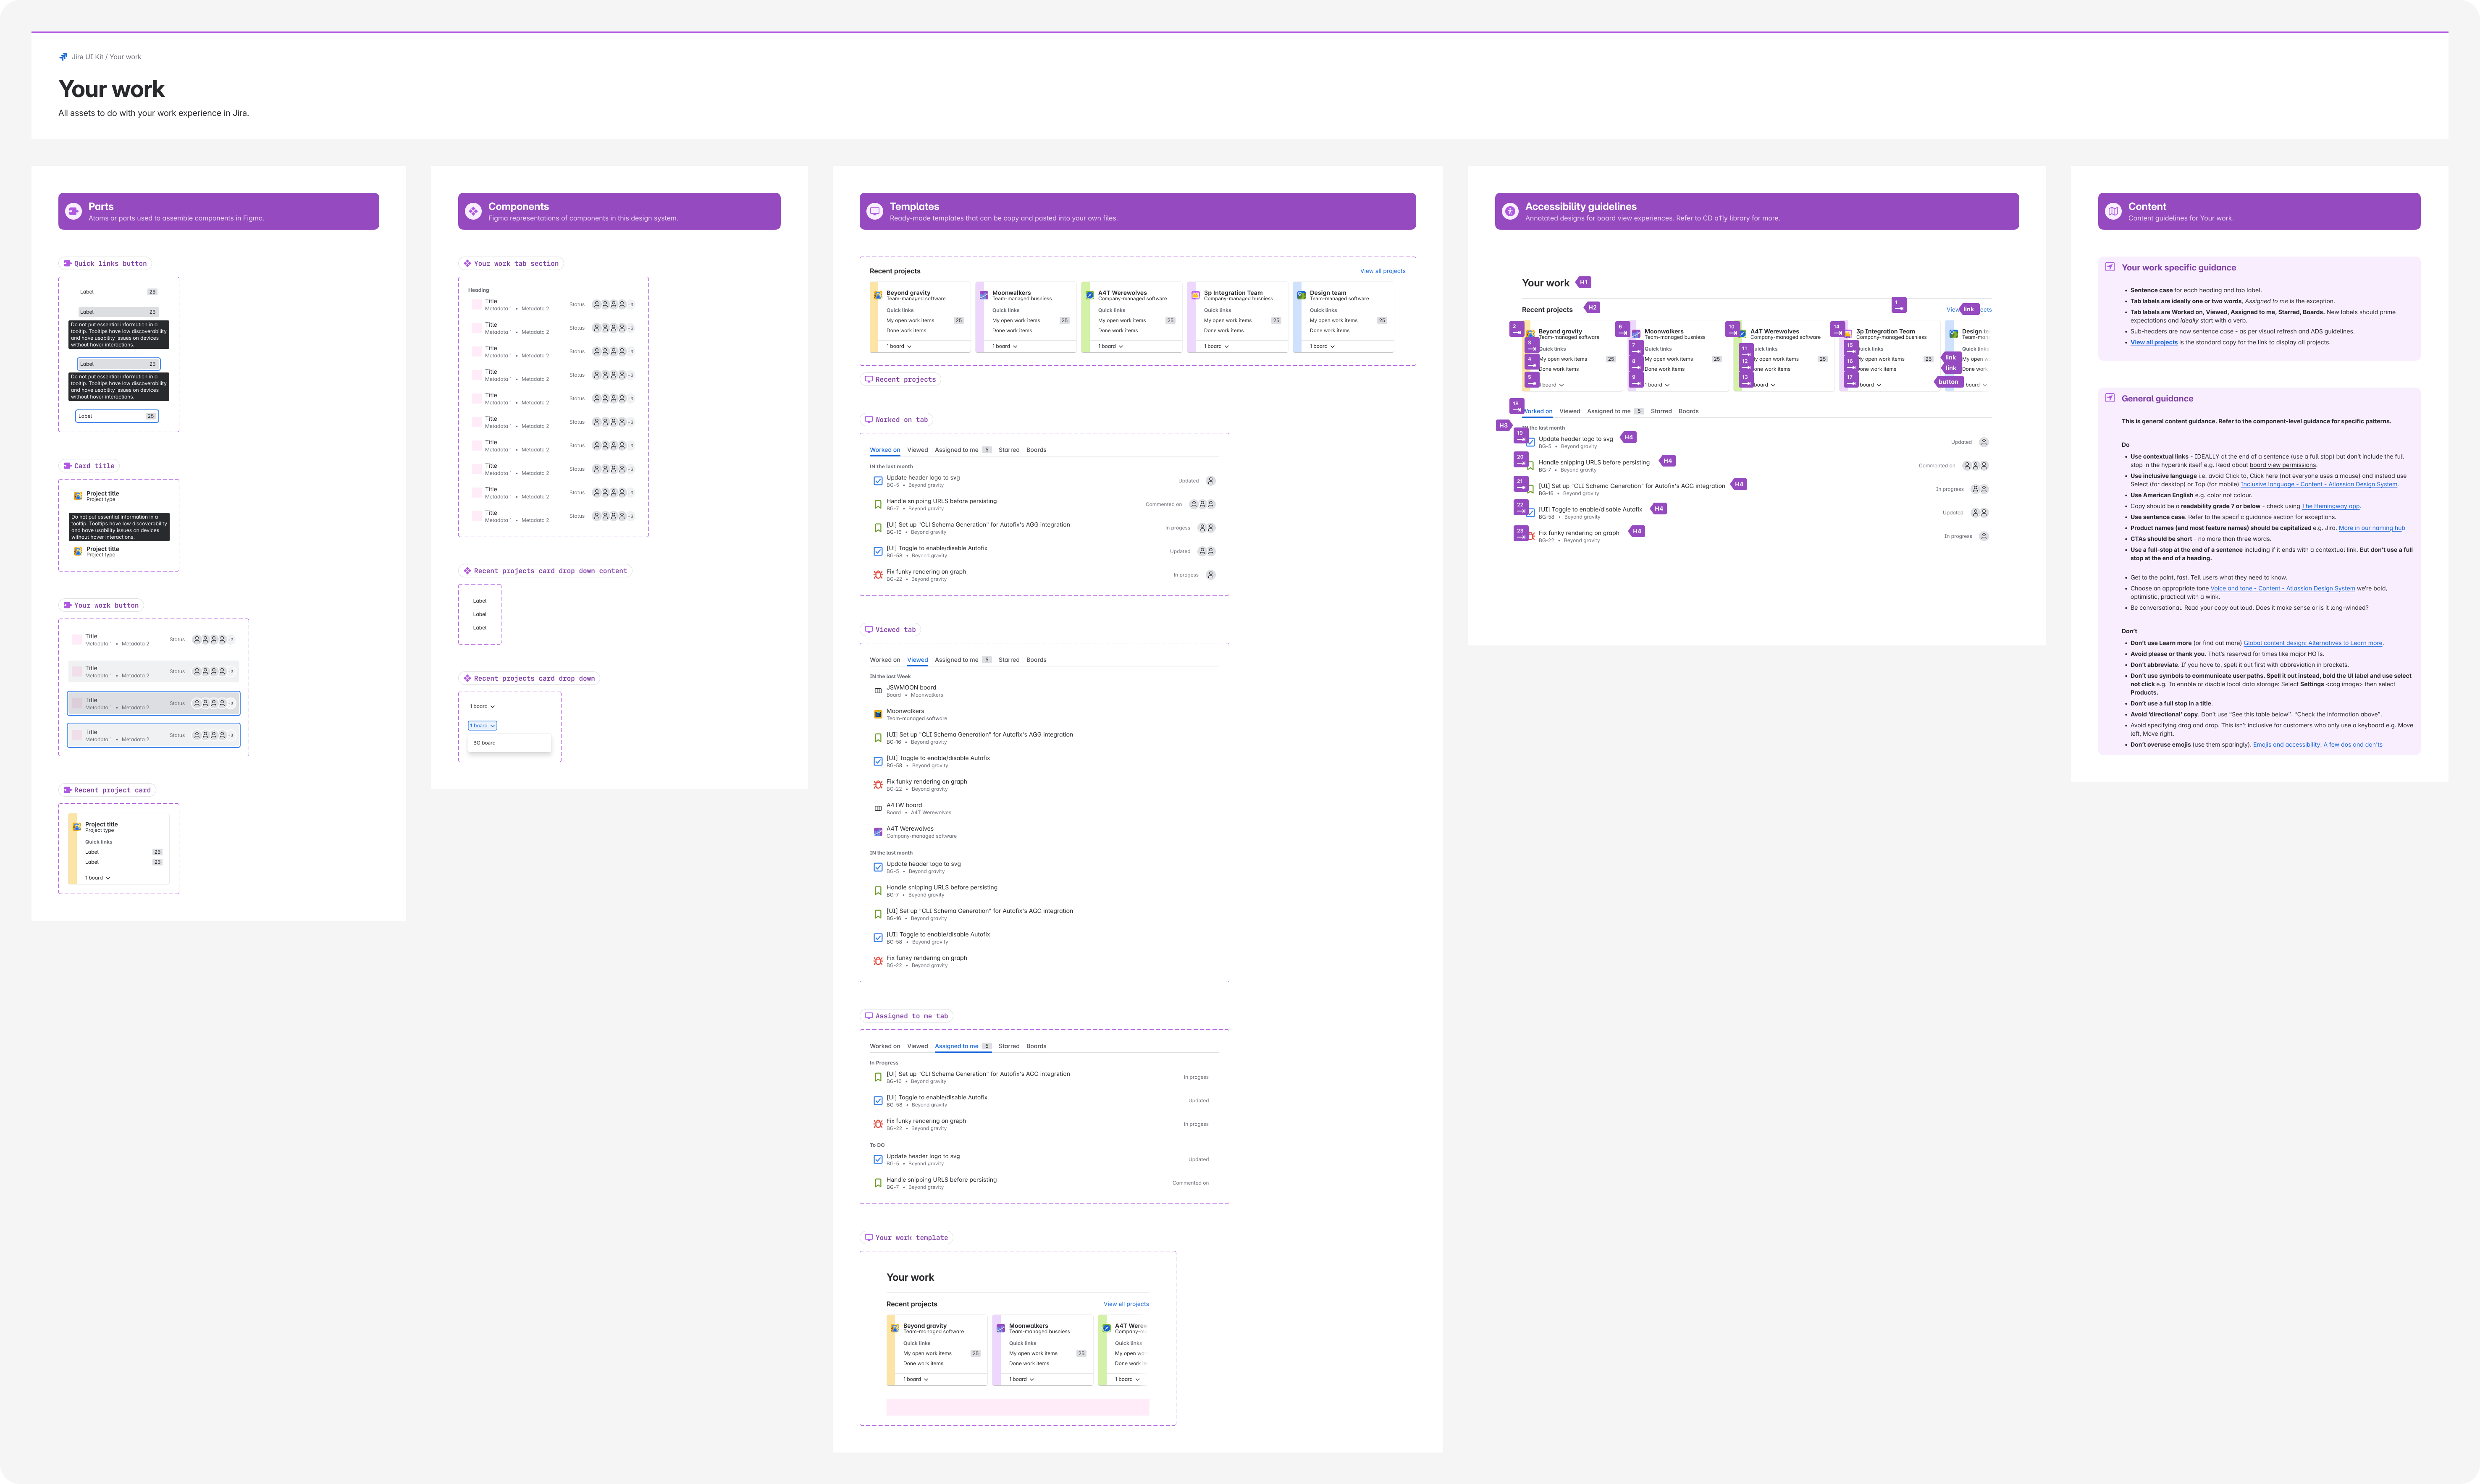Click the Your work heading at page top
The image size is (2480, 1484).
tap(112, 89)
